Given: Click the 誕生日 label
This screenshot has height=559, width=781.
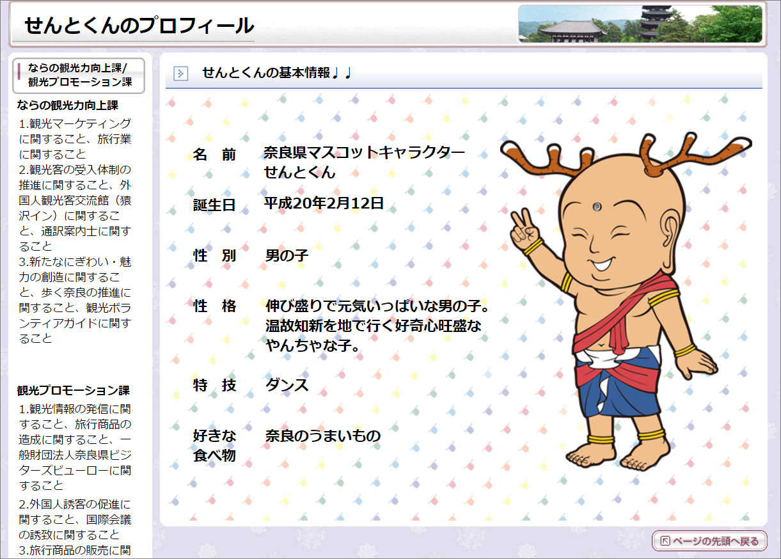Looking at the screenshot, I should pyautogui.click(x=214, y=205).
